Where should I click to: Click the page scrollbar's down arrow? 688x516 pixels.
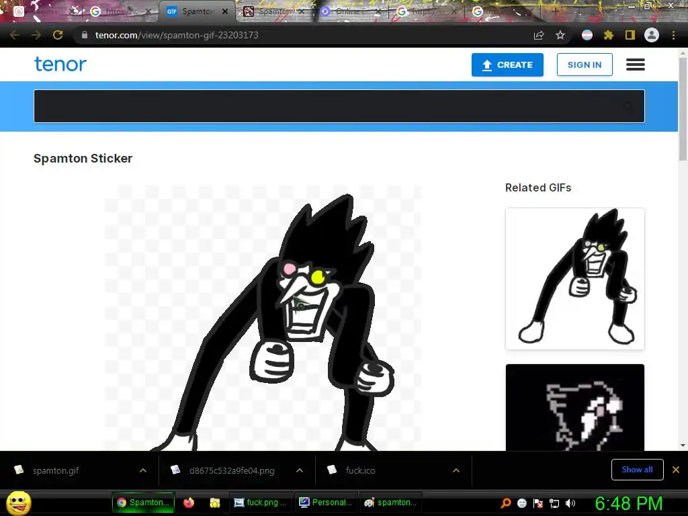683,445
